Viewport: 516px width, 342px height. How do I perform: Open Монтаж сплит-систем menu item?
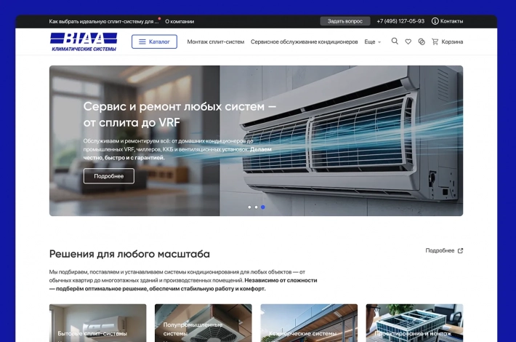click(x=215, y=41)
